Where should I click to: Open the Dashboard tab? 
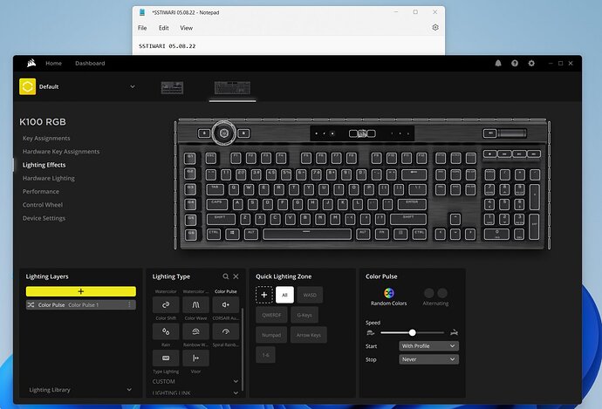pyautogui.click(x=90, y=64)
